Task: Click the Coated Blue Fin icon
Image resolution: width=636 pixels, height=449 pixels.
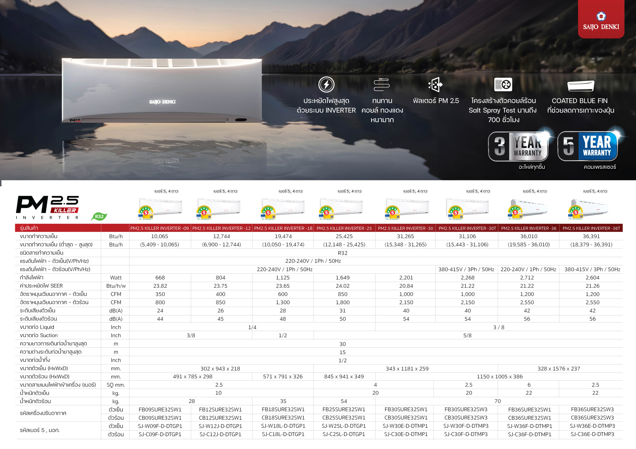Action: pyautogui.click(x=580, y=86)
